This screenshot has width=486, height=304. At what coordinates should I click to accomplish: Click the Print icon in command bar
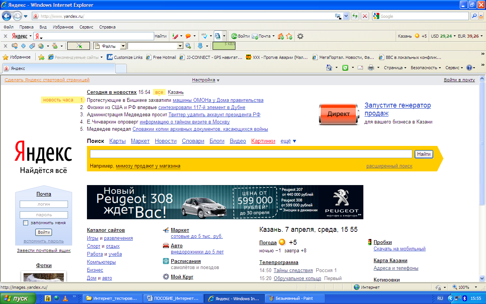coord(371,68)
